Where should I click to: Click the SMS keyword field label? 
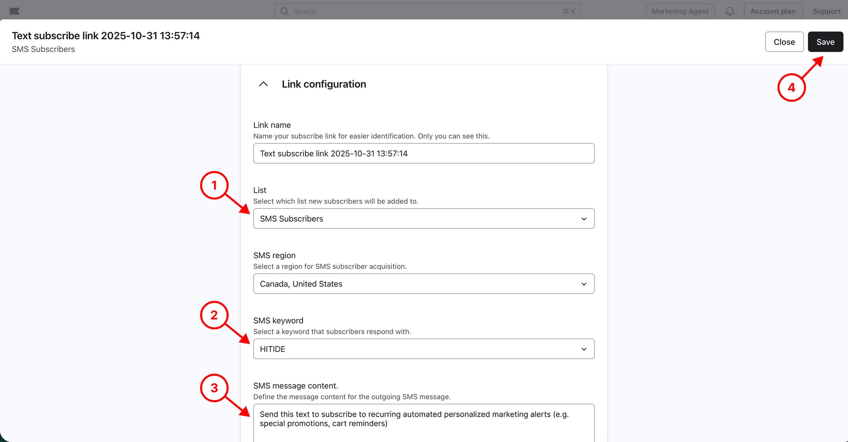[278, 320]
